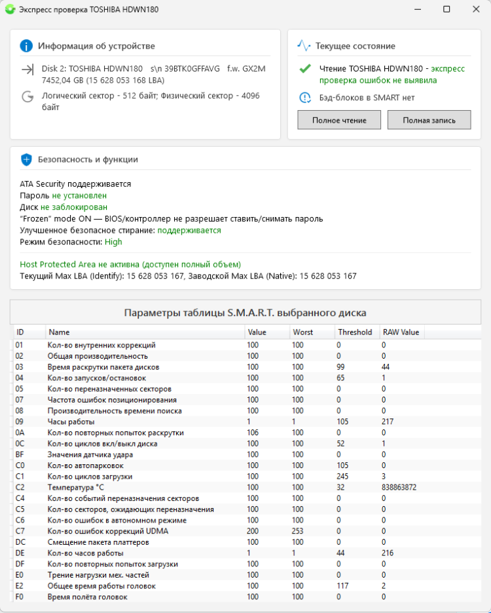Click the pulse icon beside Текущее состояние
The height and width of the screenshot is (613, 491).
point(304,46)
